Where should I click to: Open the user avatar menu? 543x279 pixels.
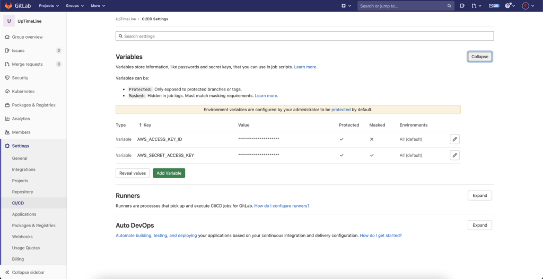(x=528, y=6)
